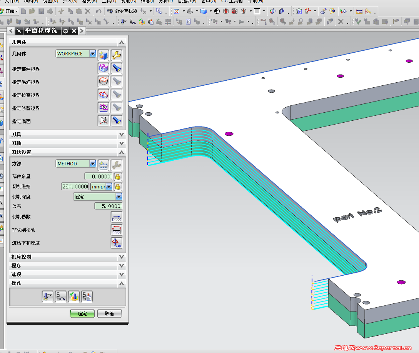
Task: Display the part boundary with its flashlight icon
Action: 117,68
